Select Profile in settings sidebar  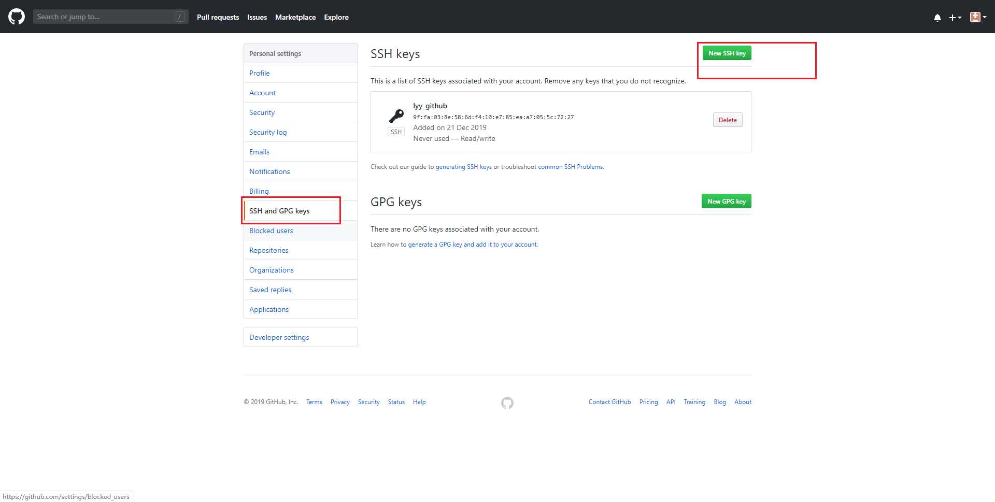point(301,73)
